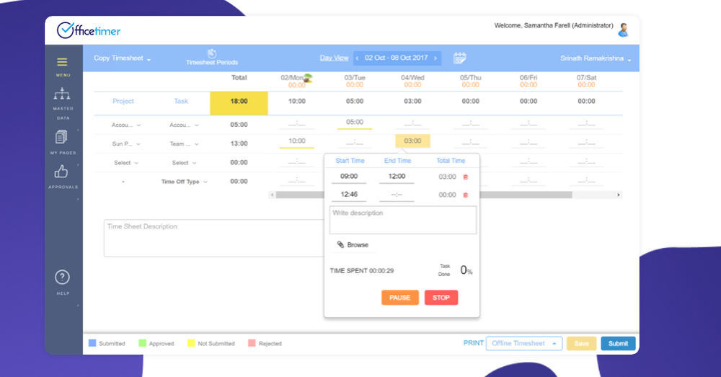The image size is (721, 377).
Task: Click the 13:00 Sun P... row total
Action: [239, 144]
